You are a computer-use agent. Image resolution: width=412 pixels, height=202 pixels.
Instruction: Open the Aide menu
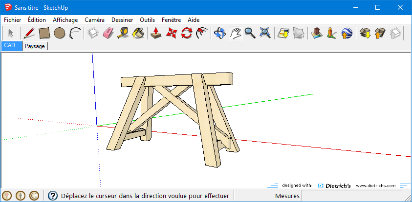194,20
